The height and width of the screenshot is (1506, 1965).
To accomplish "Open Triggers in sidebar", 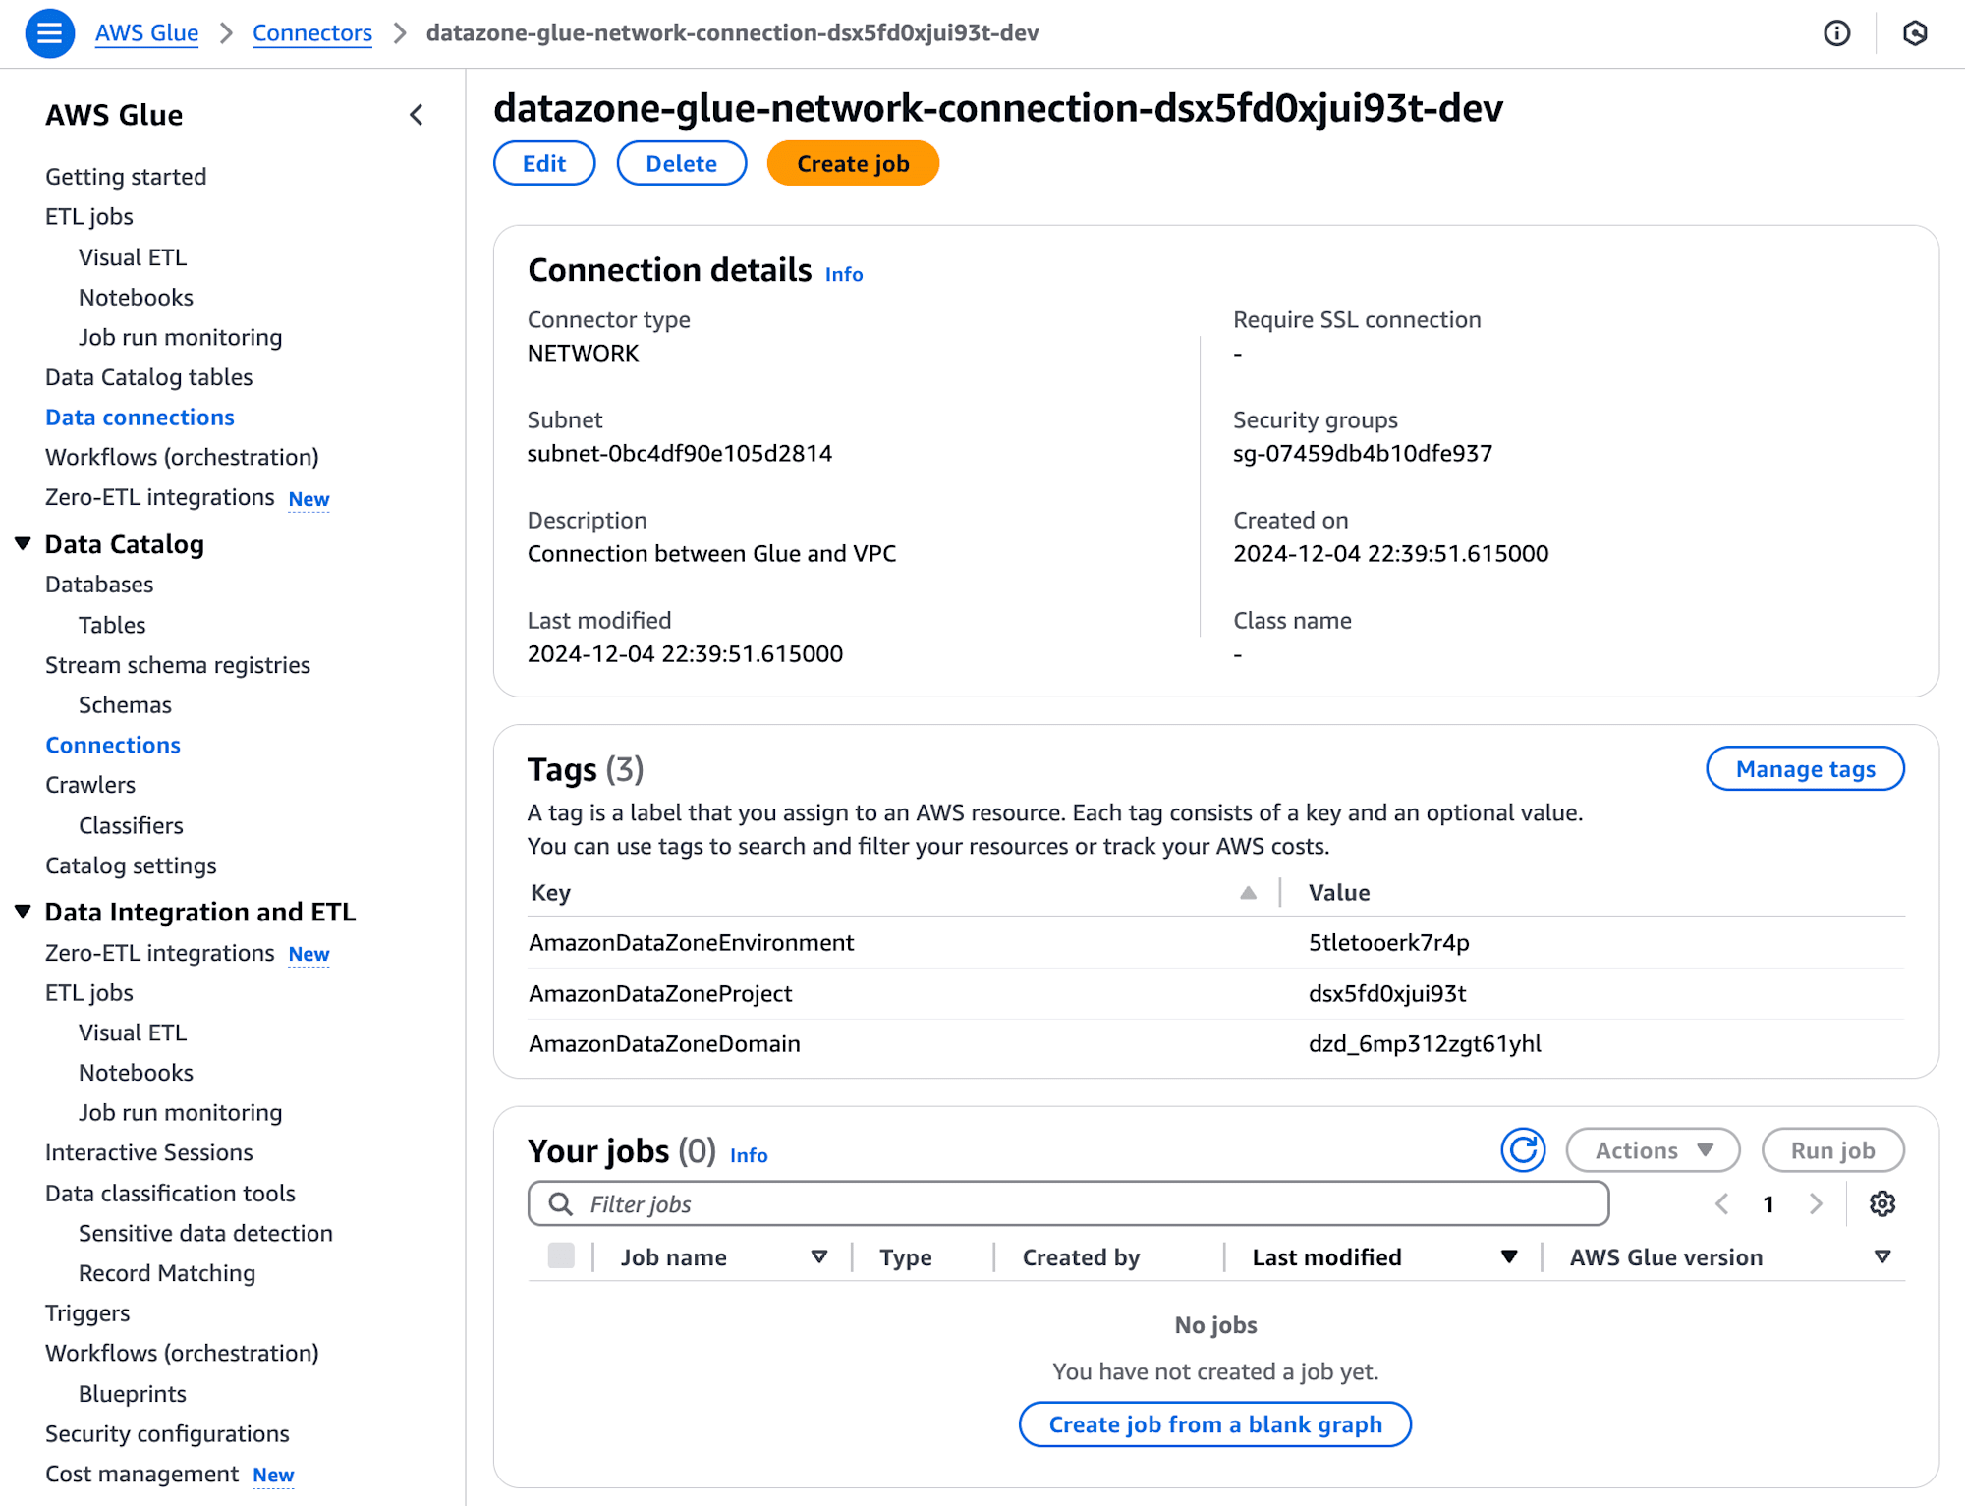I will [x=87, y=1313].
